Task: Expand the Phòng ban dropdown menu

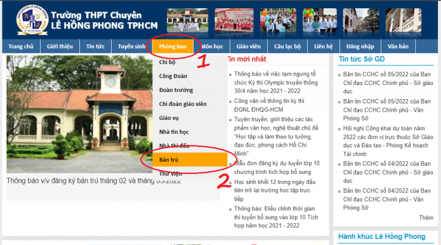Action: [x=173, y=46]
